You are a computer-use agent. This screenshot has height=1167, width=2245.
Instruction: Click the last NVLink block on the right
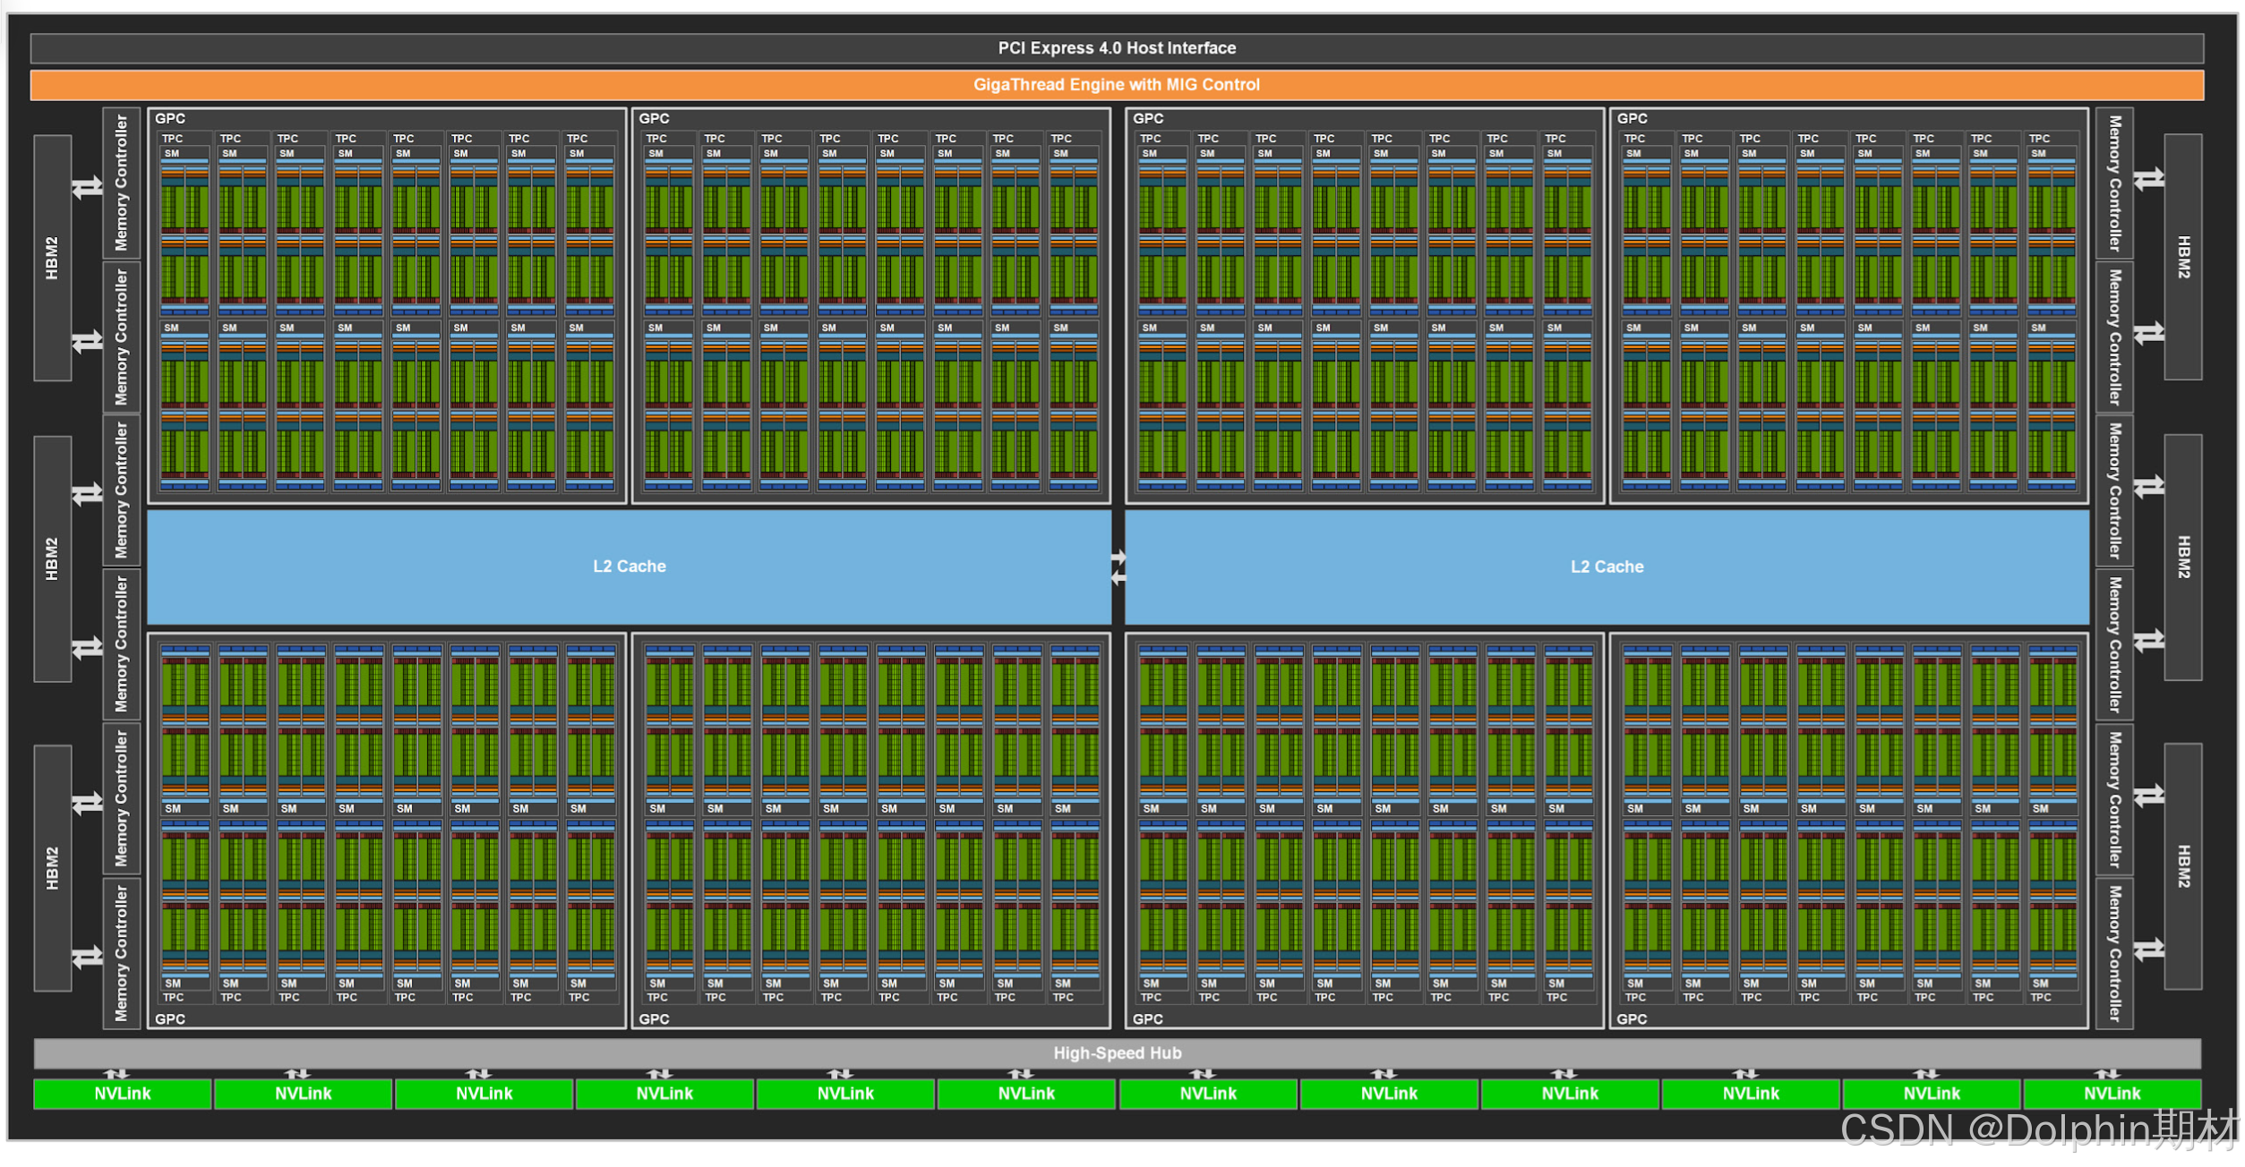[2112, 1094]
